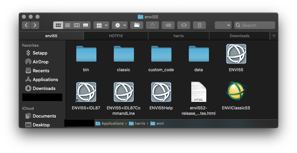Select the envi552 release notes HTML file
Image resolution: width=297 pixels, height=153 pixels.
pos(198,92)
